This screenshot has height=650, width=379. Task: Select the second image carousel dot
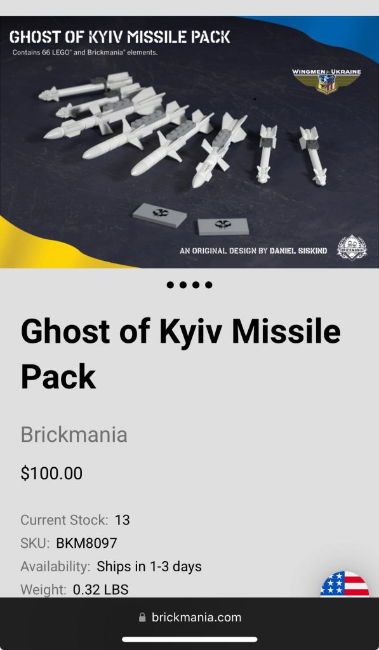pos(183,285)
